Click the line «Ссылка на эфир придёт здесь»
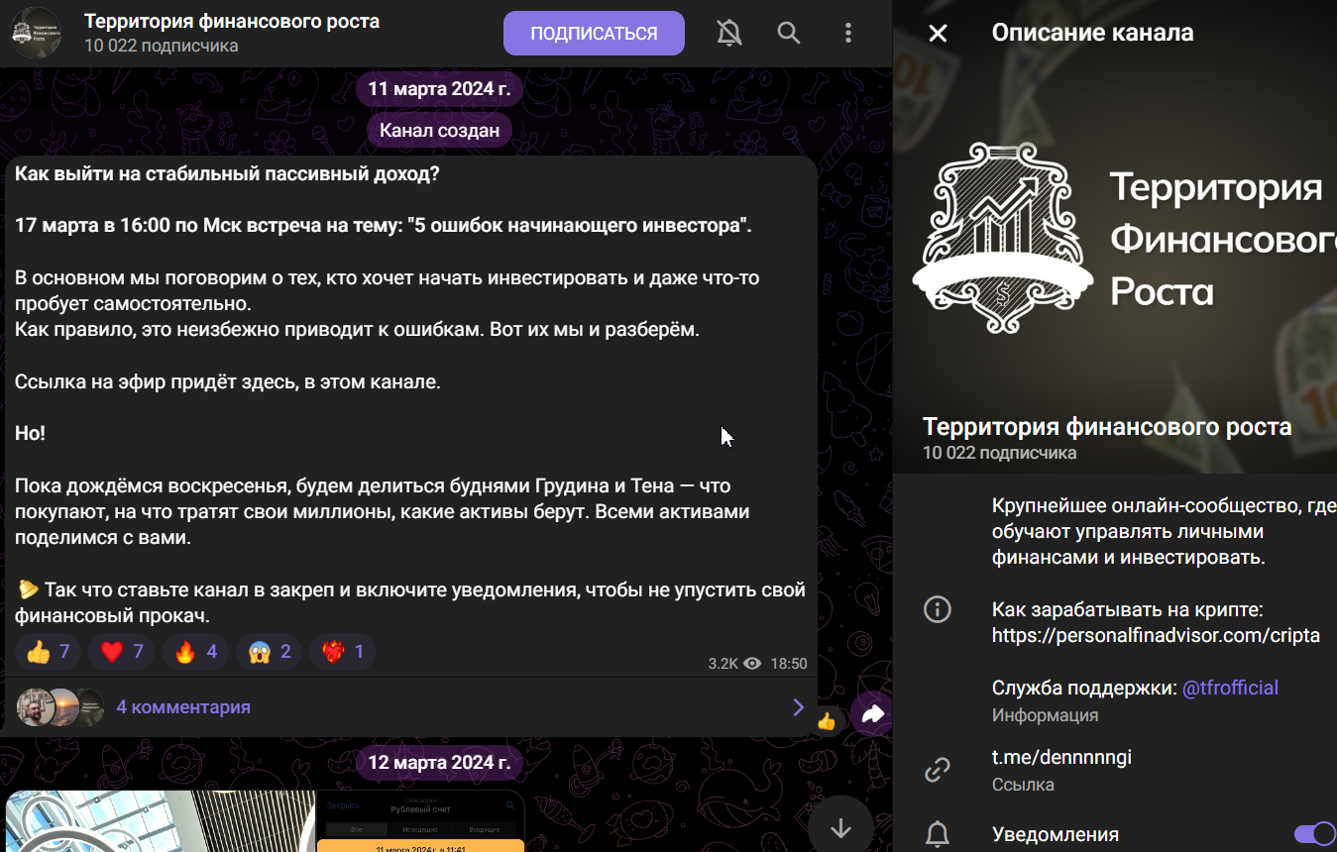This screenshot has width=1337, height=852. tap(228, 381)
